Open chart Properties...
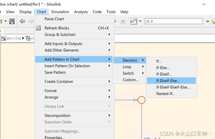The height and width of the screenshot is (139, 215). tap(74, 137)
